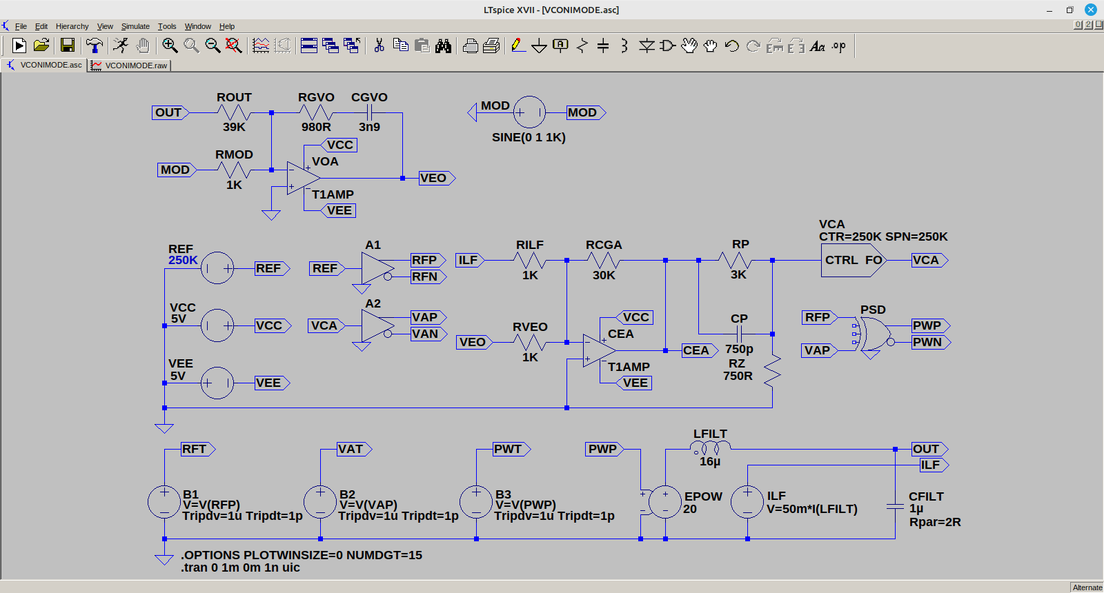The height and width of the screenshot is (593, 1104).
Task: Add a SPICE directive with .op icon
Action: pyautogui.click(x=839, y=46)
